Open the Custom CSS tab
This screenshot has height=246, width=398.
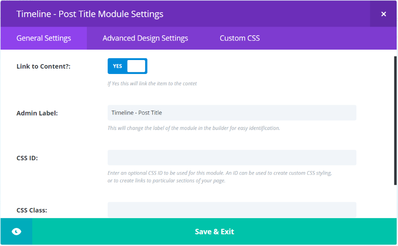[240, 38]
